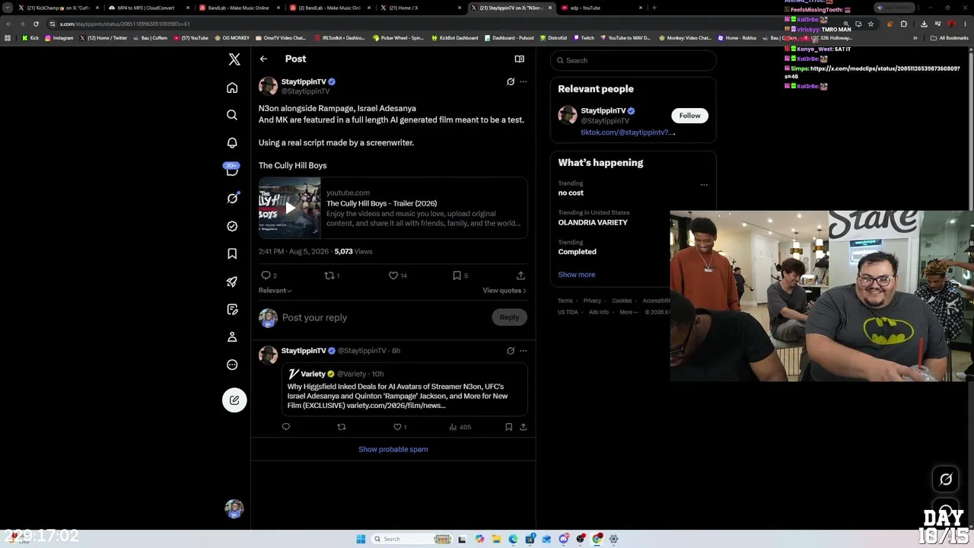Open the OG MONKEY bookmark
Viewport: 974px width, 548px height.
point(232,38)
